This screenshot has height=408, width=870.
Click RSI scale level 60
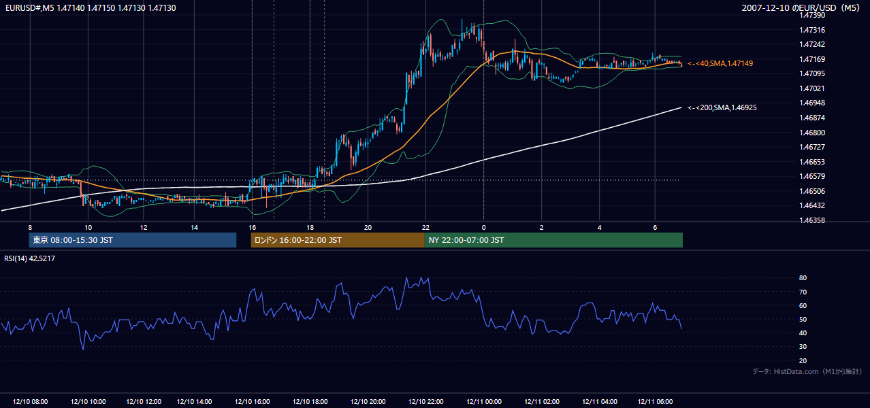coord(803,305)
